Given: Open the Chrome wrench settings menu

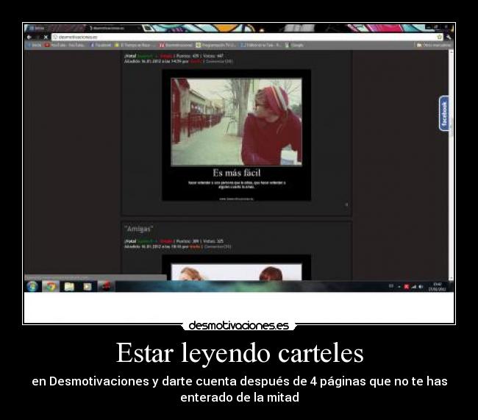Looking at the screenshot, I should (x=448, y=37).
